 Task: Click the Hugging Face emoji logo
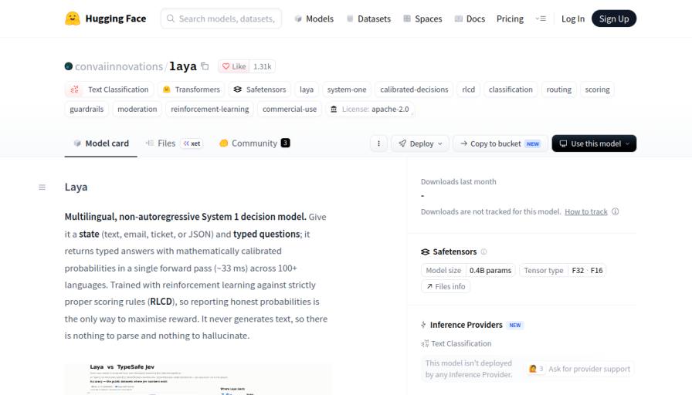click(73, 19)
